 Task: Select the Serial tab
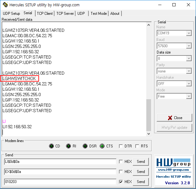(x=28, y=13)
